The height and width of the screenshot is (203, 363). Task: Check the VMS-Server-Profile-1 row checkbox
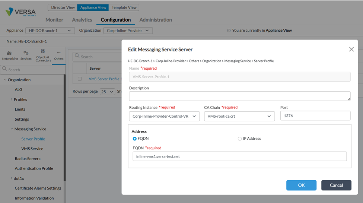click(80, 79)
